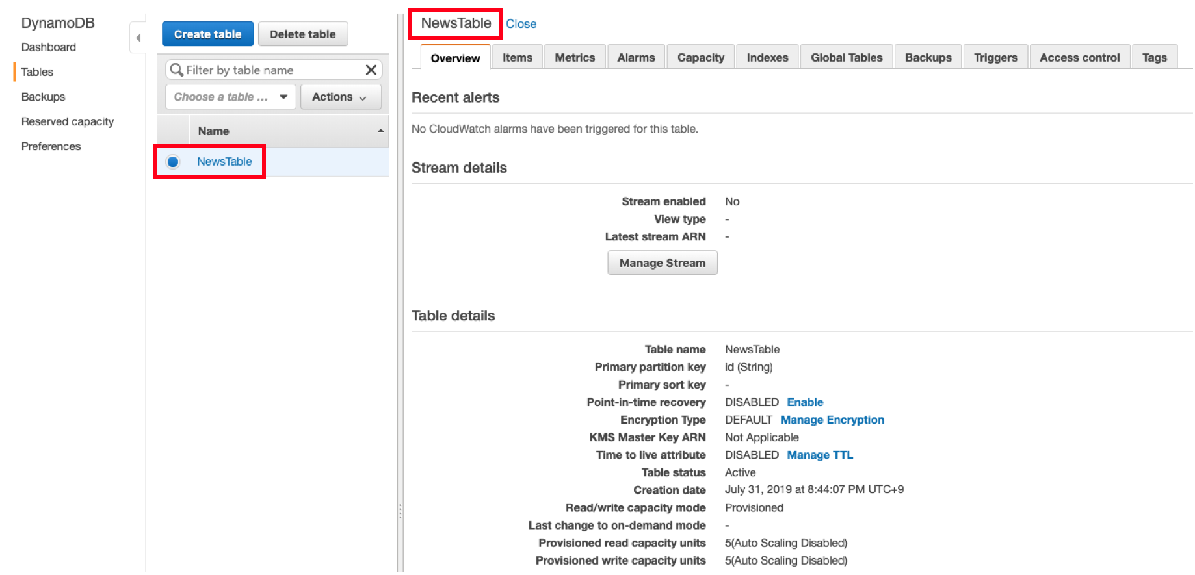Switch to the Indexes tab

(x=767, y=57)
